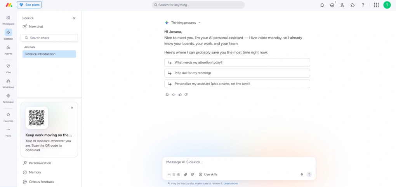
Task: Open Favorites from the left rail
Action: [x=8, y=117]
